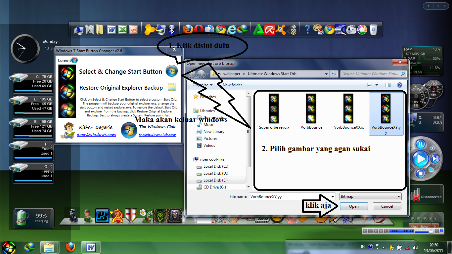
Task: Click the Windows Start orb on taskbar
Action: tap(9, 247)
